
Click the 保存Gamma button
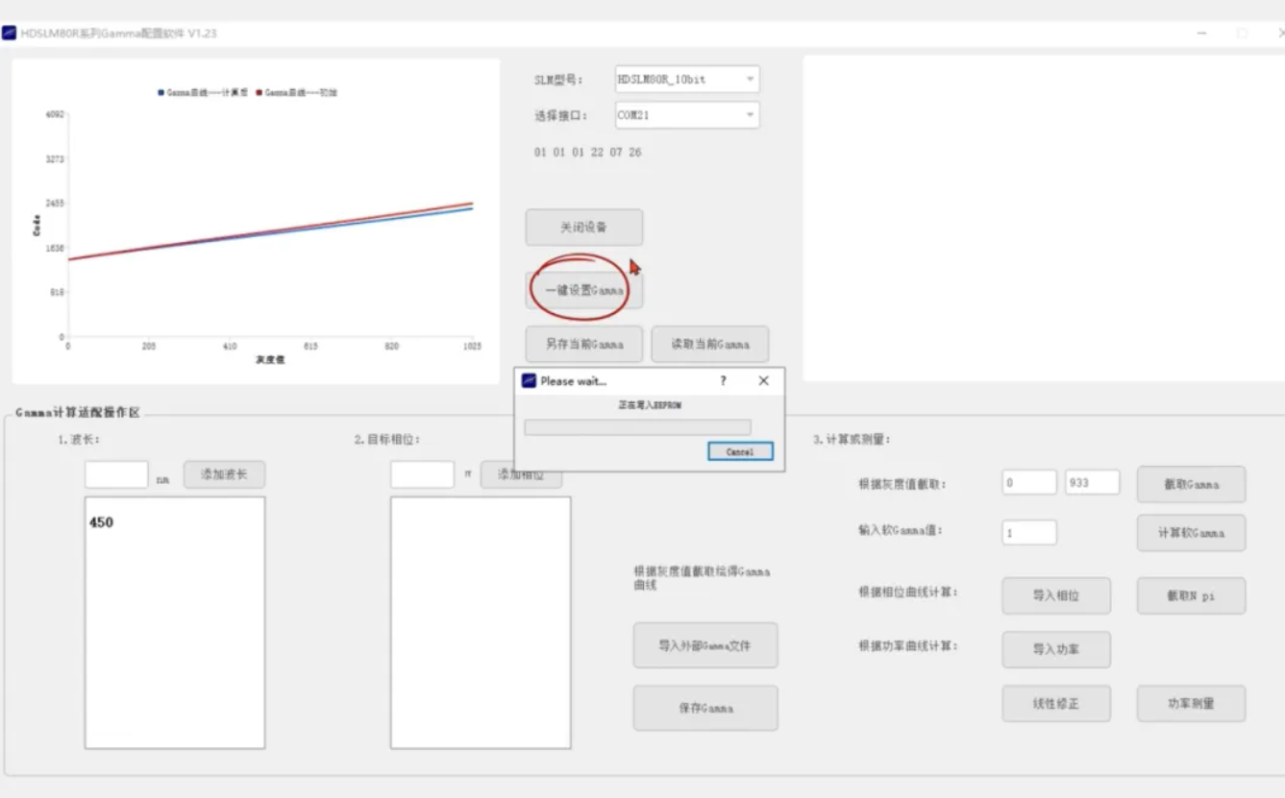click(x=704, y=708)
